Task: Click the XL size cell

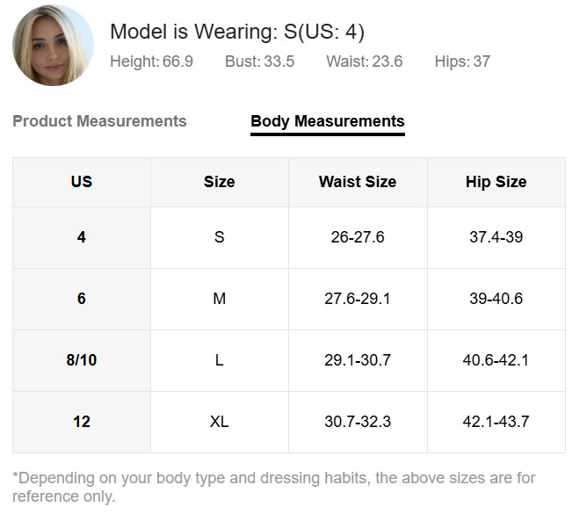Action: [x=220, y=422]
